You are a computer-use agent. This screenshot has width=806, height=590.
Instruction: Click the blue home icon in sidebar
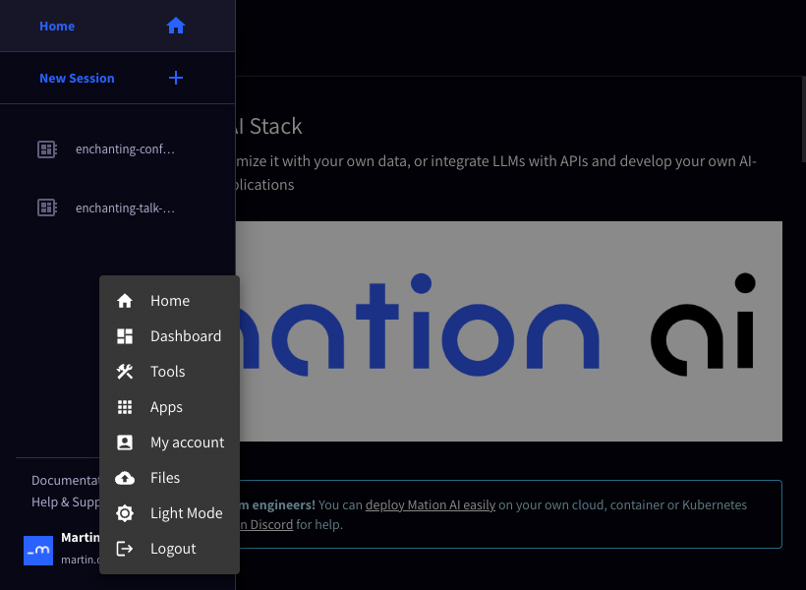(175, 26)
